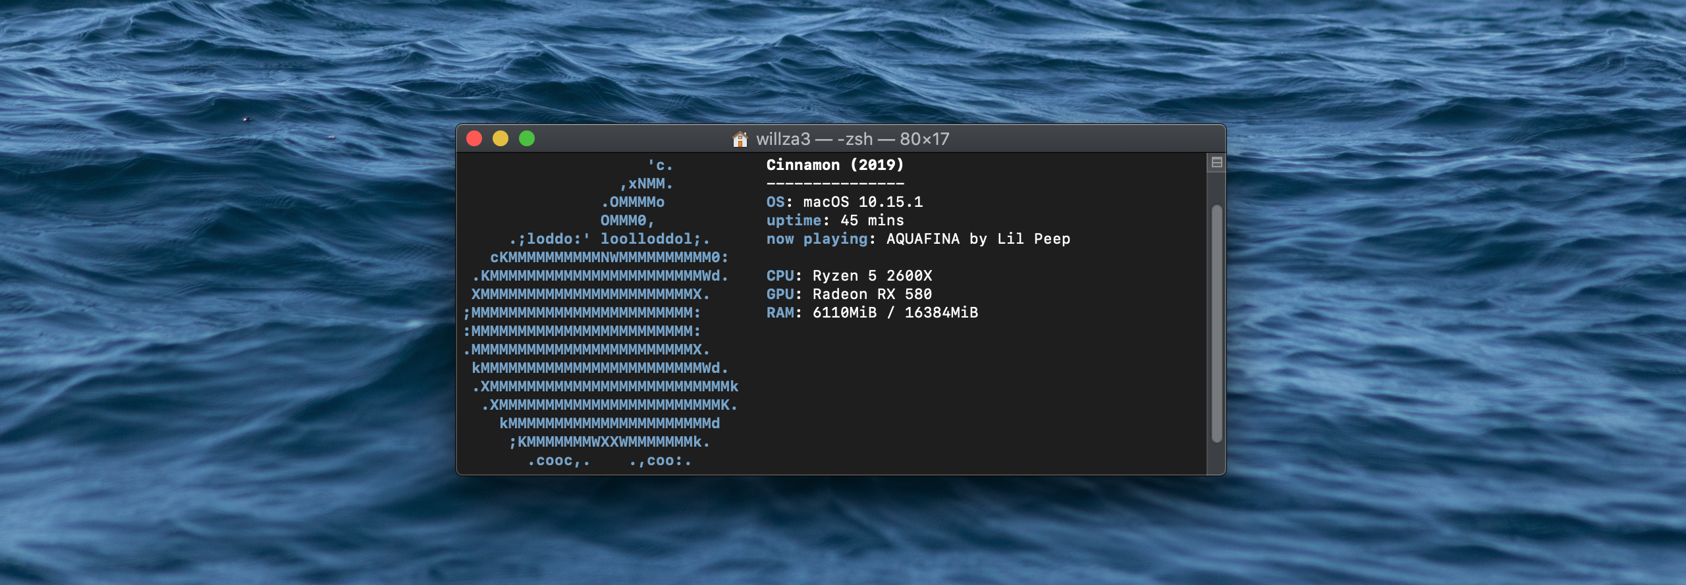The image size is (1686, 585).
Task: Click the dashed separator line under Cinnamon
Action: click(x=835, y=183)
